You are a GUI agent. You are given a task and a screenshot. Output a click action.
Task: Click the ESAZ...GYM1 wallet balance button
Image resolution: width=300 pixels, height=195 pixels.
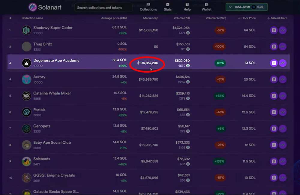coord(247,7)
